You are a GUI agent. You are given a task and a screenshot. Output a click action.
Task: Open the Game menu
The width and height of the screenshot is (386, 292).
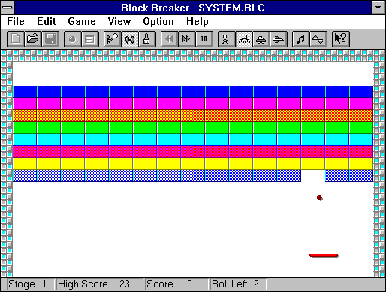tap(82, 22)
